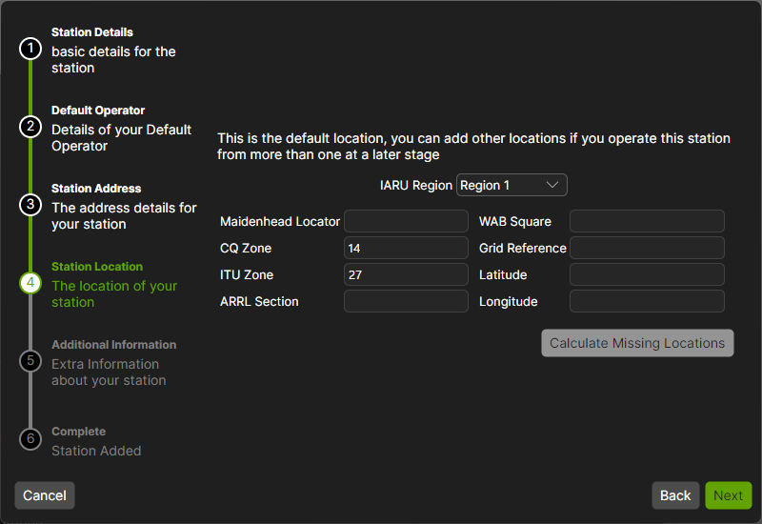This screenshot has width=762, height=524.
Task: Select step 5 Additional Information circle
Action: coord(30,361)
